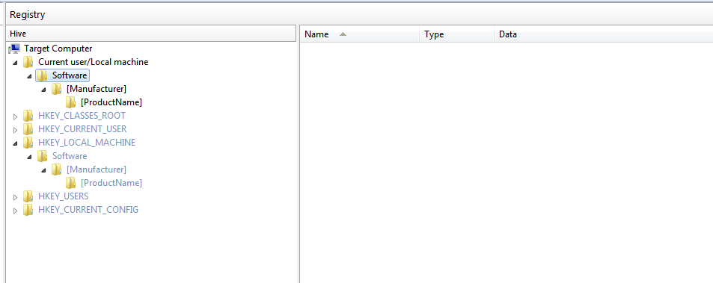This screenshot has height=283, width=713.
Task: Collapse the gray [Manufacturer] node arrow
Action: click(43, 170)
